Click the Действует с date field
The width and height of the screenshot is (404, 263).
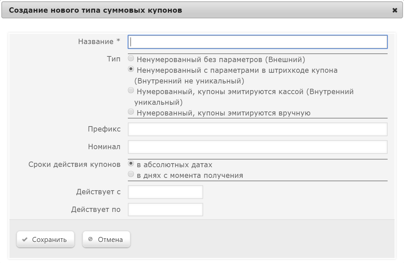click(166, 192)
